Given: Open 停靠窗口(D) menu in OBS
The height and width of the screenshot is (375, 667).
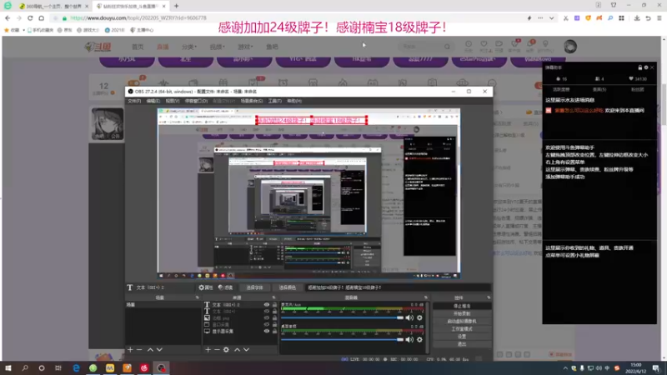Looking at the screenshot, I should pyautogui.click(x=196, y=101).
